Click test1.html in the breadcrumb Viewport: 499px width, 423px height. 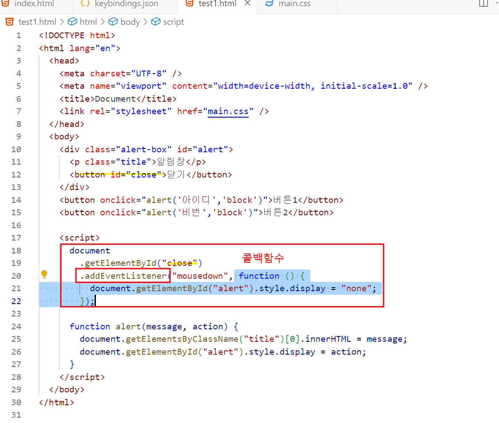tap(37, 22)
